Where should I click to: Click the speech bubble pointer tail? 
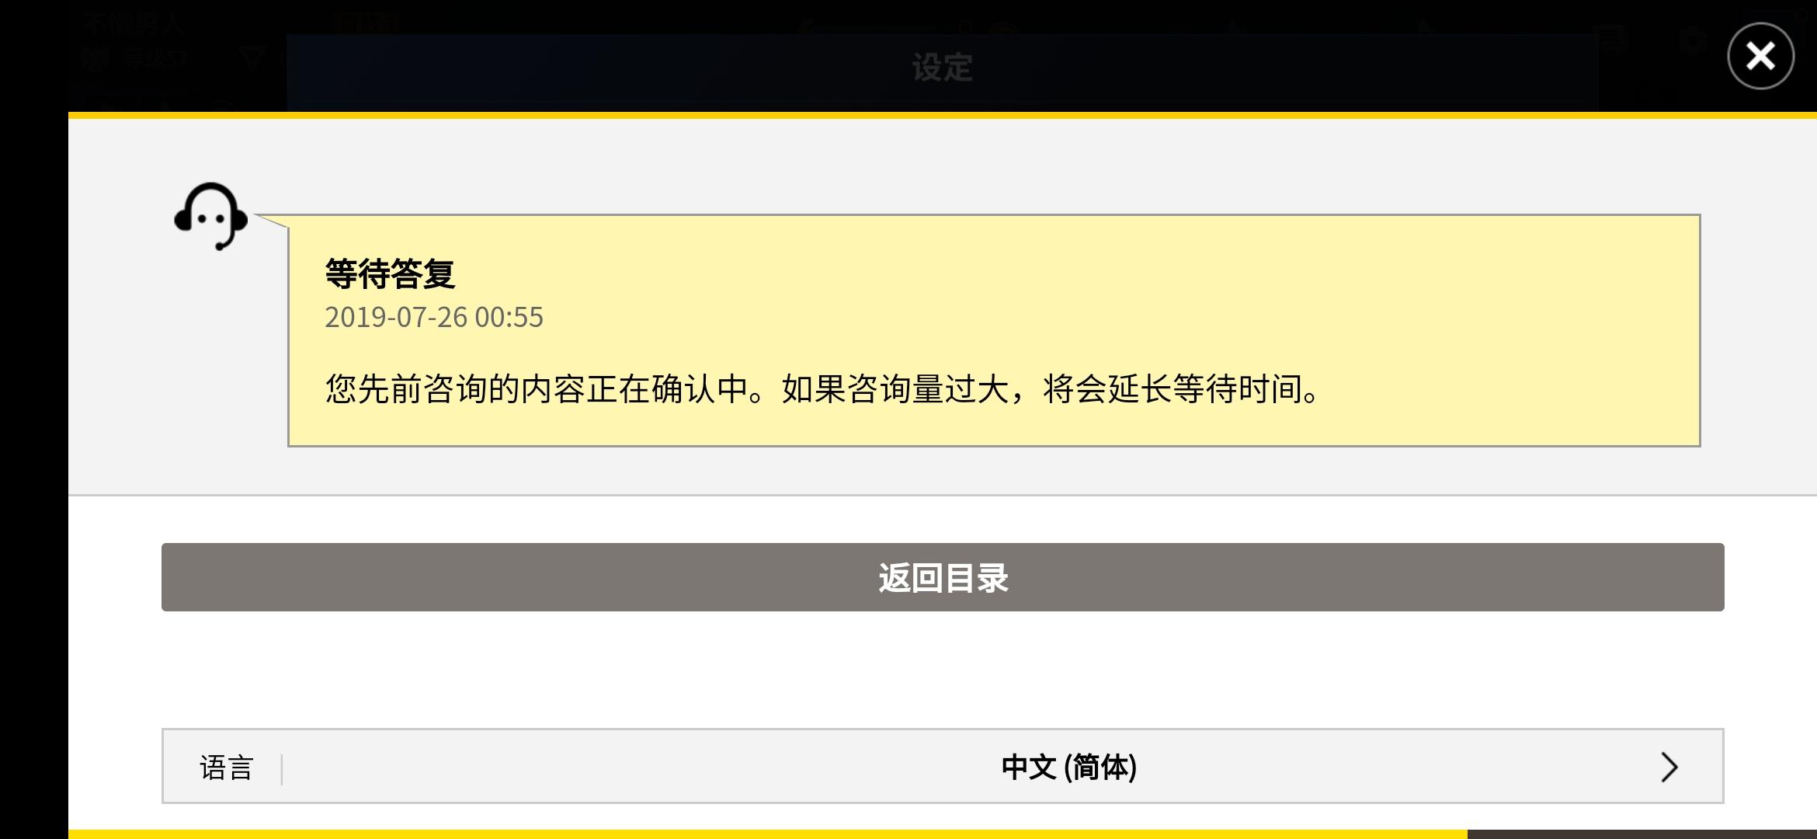tap(272, 221)
